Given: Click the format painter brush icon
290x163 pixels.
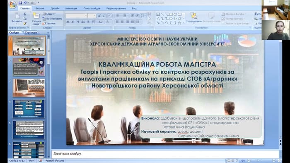Looking at the screenshot, I should 25,23.
